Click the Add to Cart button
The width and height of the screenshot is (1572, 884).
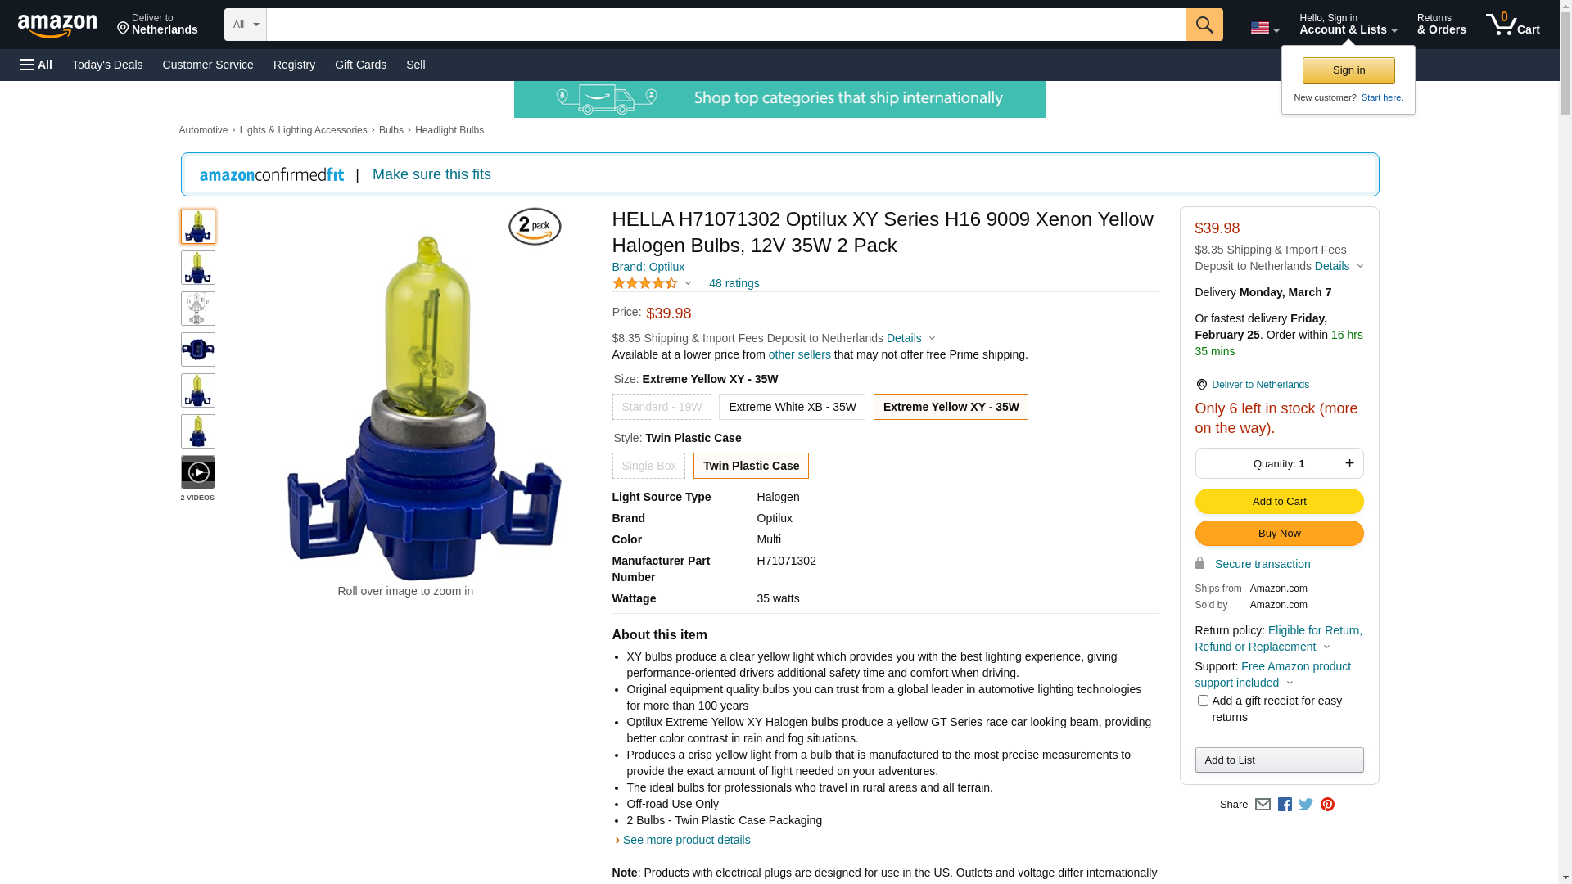1279,501
